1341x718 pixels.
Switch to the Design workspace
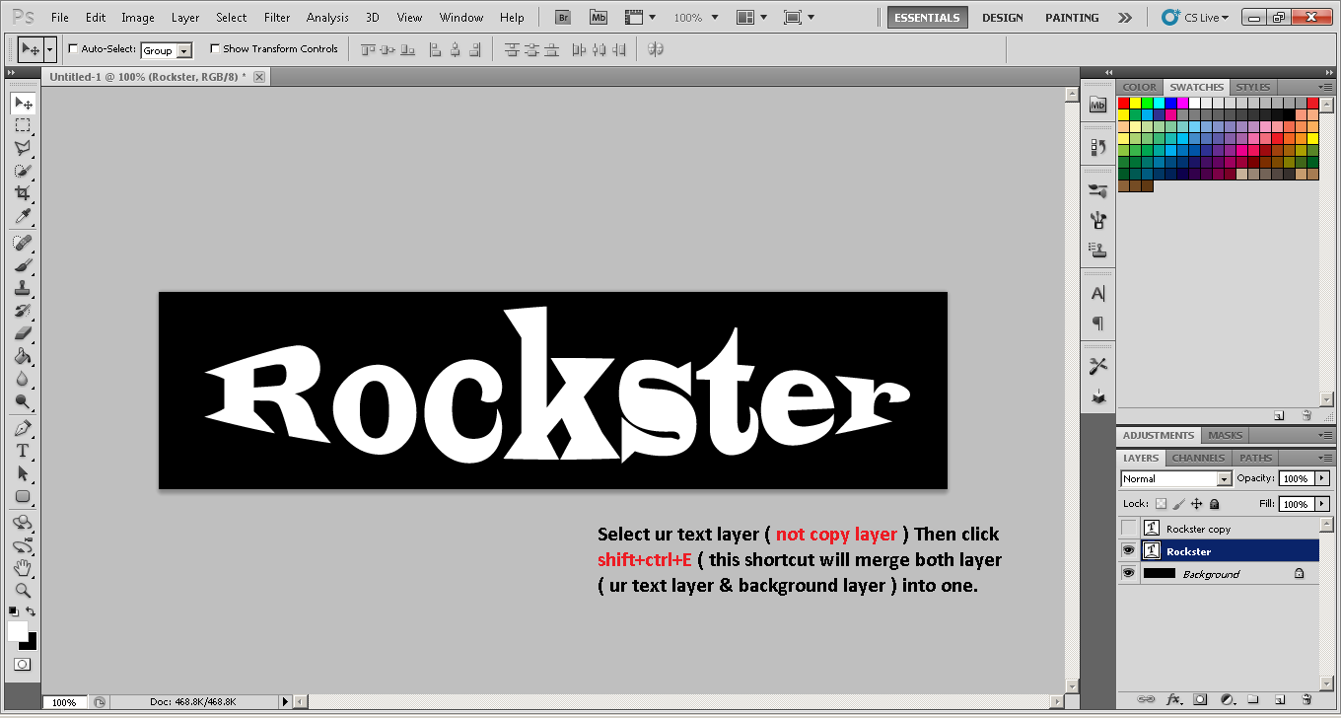pyautogui.click(x=1002, y=18)
